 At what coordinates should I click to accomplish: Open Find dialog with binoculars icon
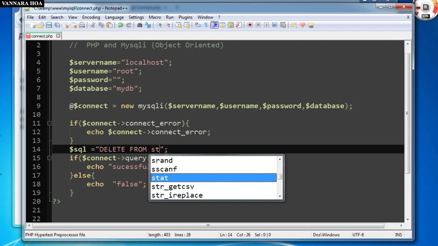[140, 25]
